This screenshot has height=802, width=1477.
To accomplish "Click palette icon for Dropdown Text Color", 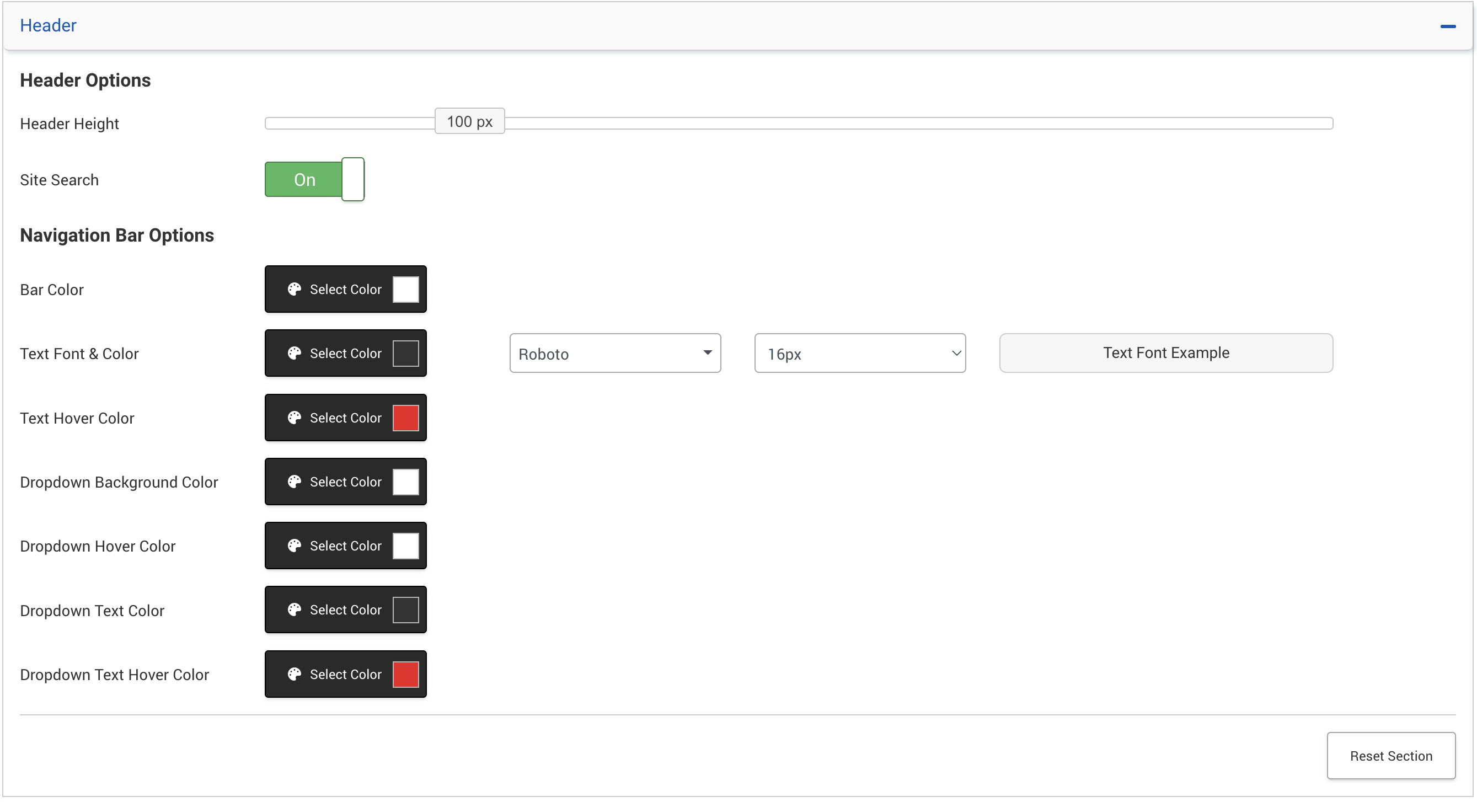I will coord(294,611).
